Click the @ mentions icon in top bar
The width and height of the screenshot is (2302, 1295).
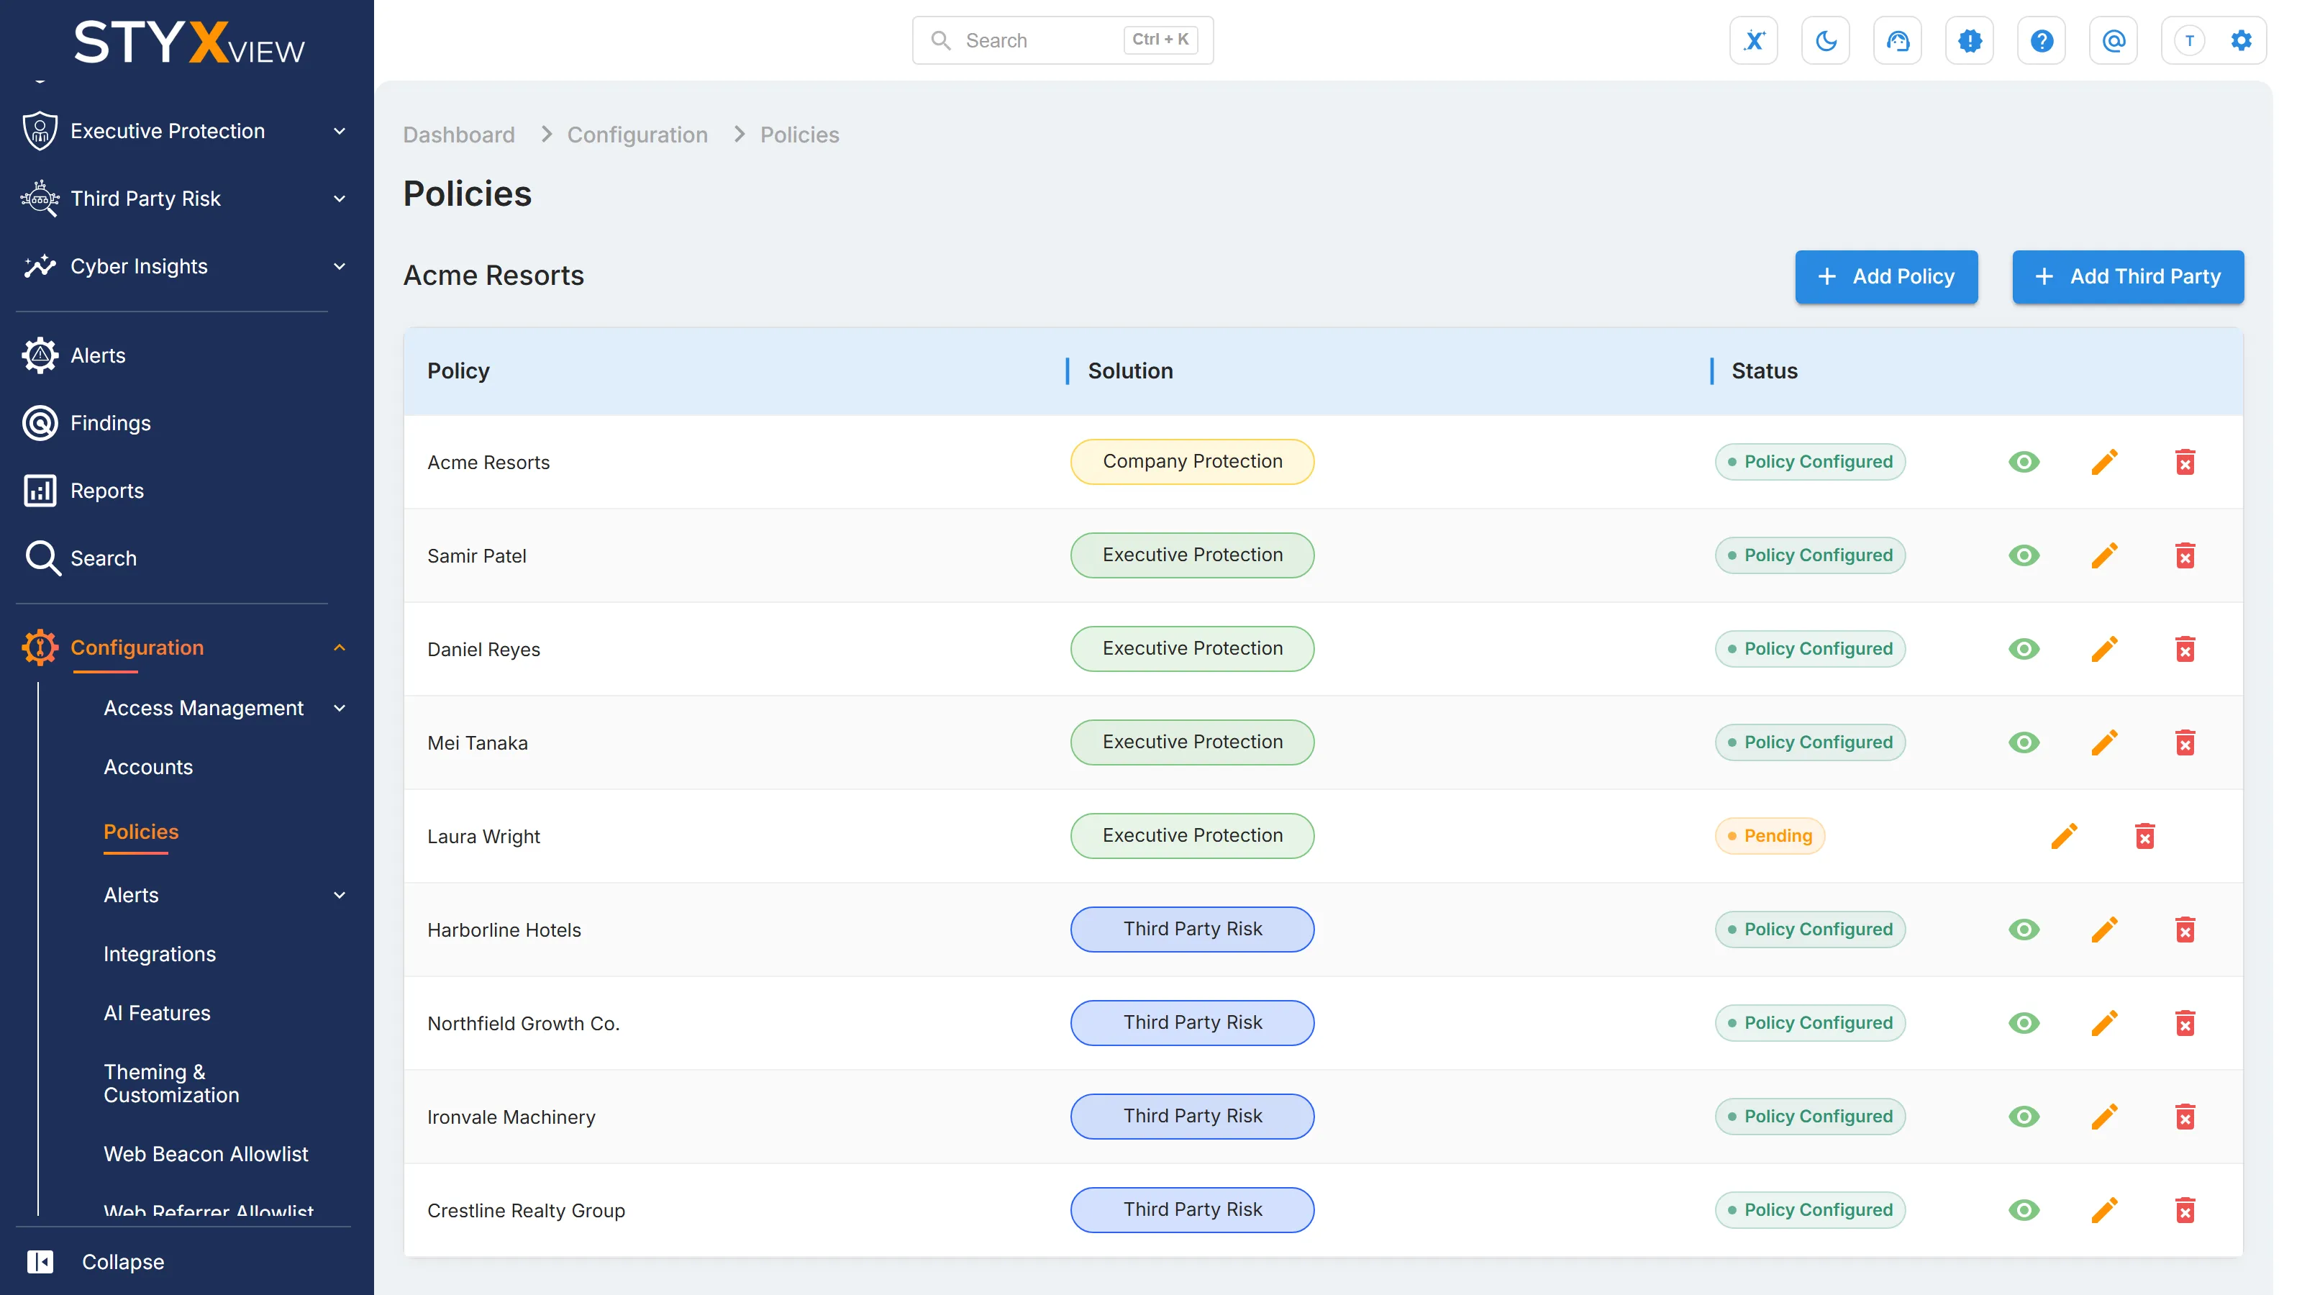pos(2114,40)
